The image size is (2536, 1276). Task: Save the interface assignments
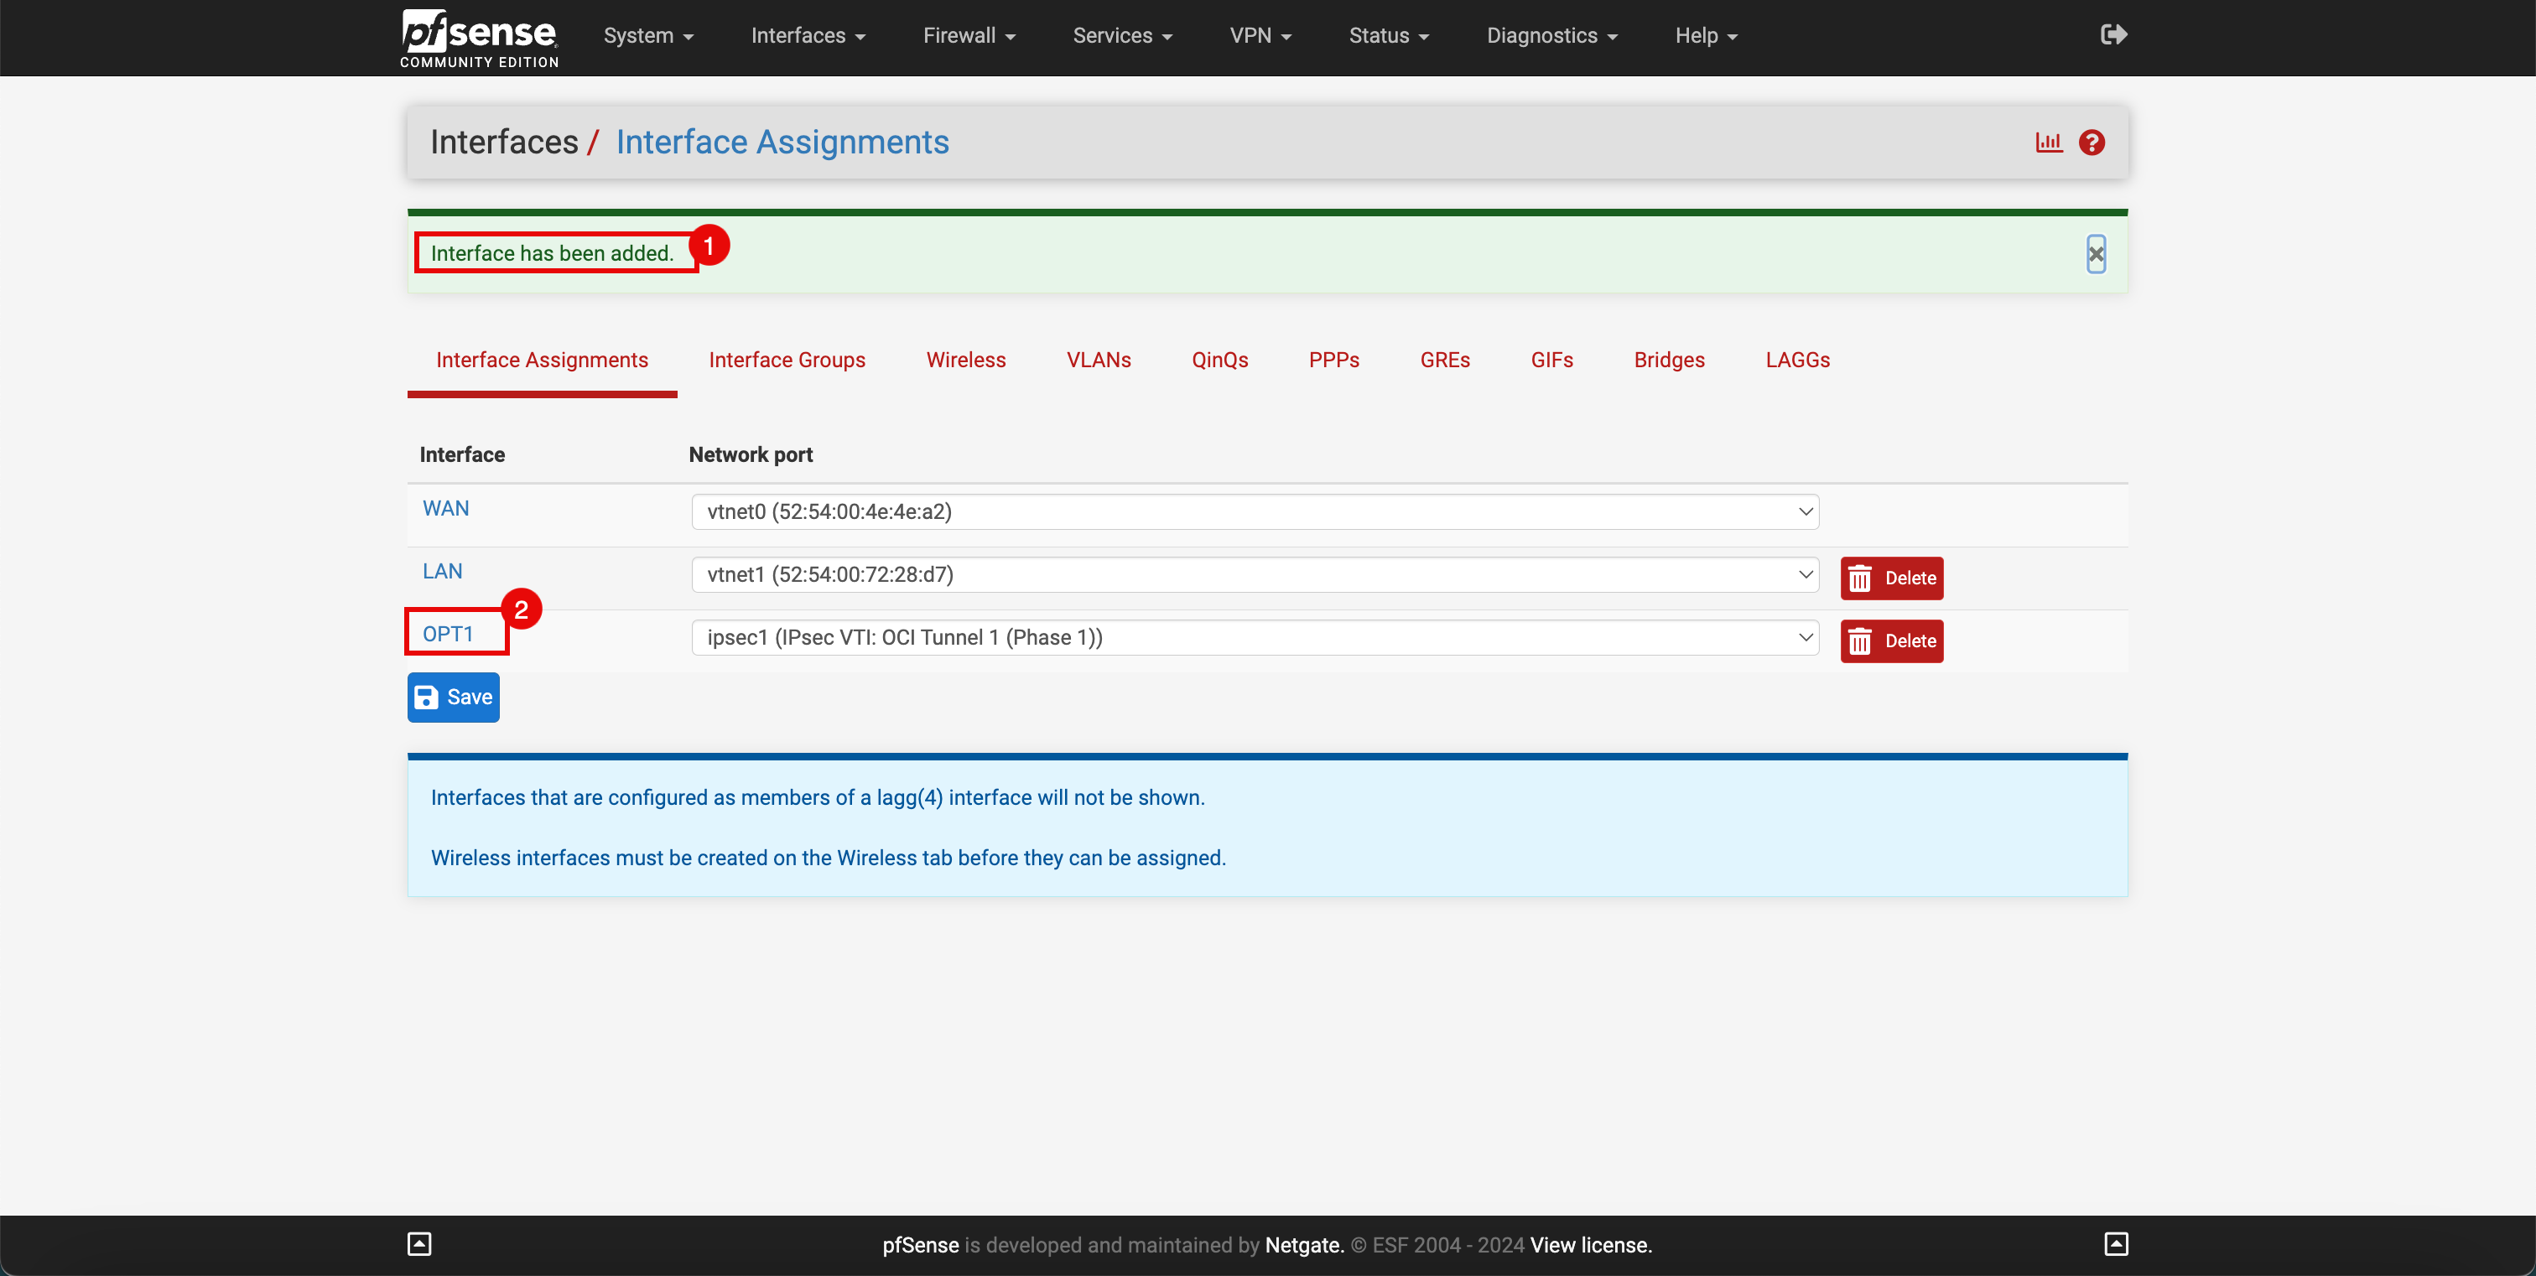point(454,698)
